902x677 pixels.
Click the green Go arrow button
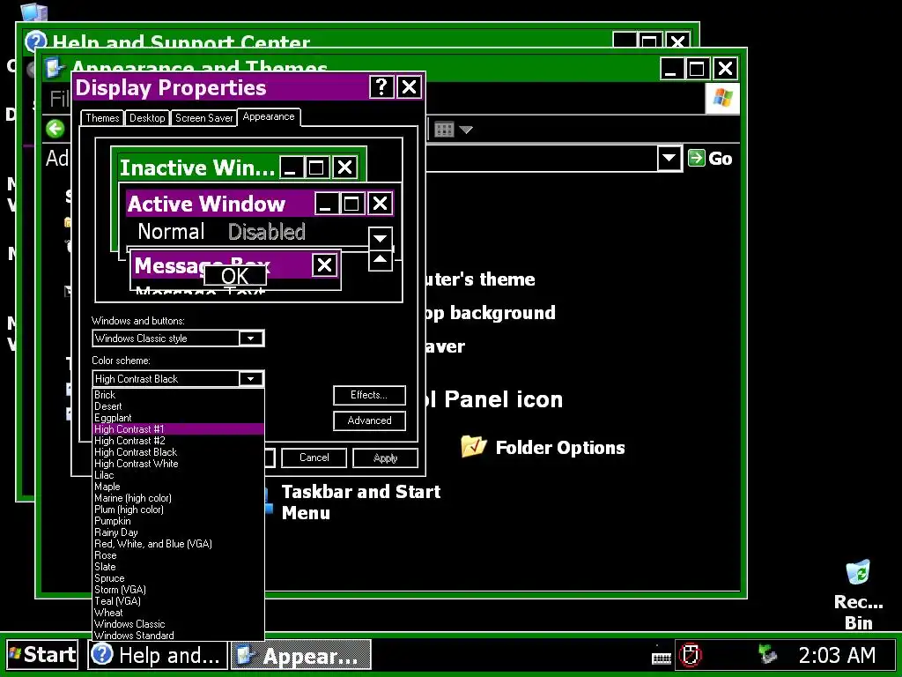point(696,158)
